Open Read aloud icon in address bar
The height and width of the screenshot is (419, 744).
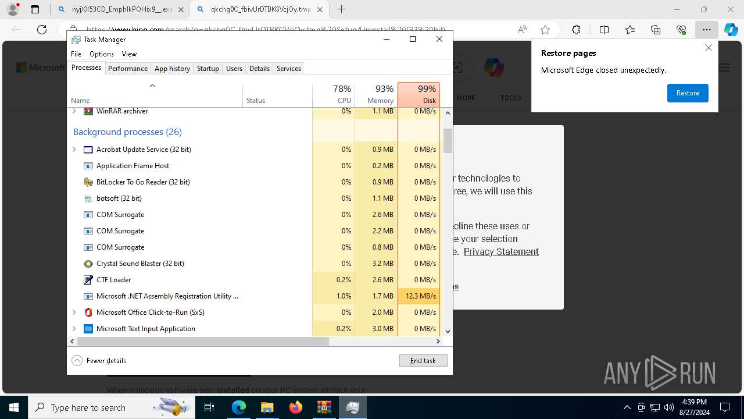(x=522, y=30)
